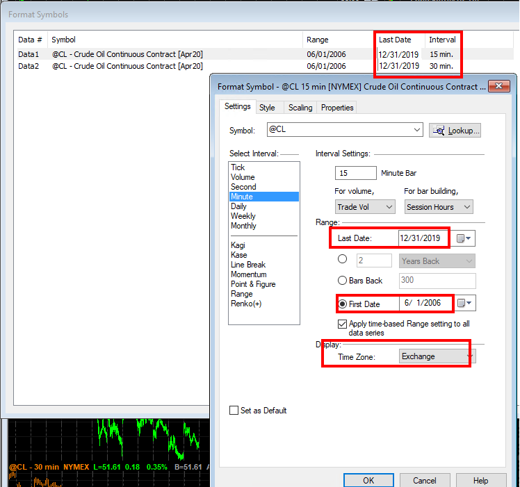Open the First Date calendar picker

coord(464,303)
